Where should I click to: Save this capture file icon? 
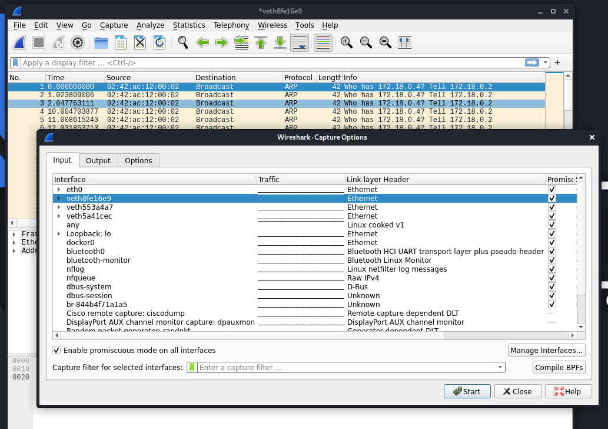(x=121, y=42)
